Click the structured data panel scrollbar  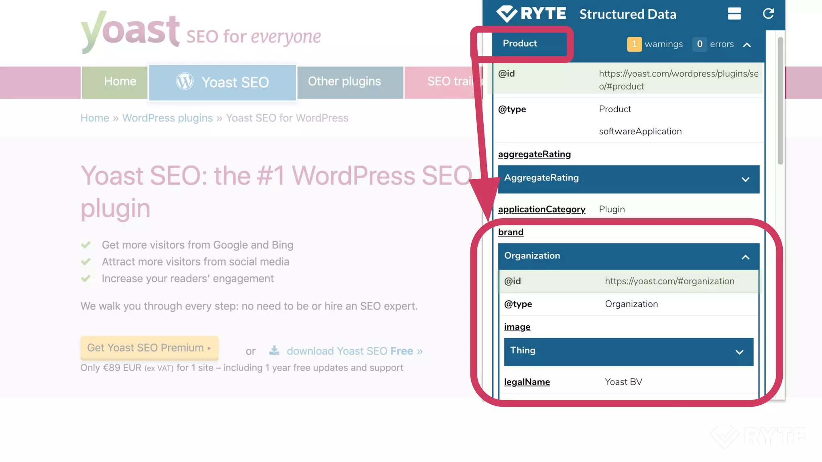(780, 100)
